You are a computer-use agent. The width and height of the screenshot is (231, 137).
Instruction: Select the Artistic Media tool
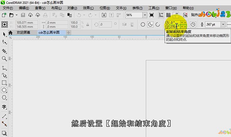click(x=4, y=76)
